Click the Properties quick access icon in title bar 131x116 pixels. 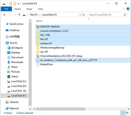pos(11,4)
